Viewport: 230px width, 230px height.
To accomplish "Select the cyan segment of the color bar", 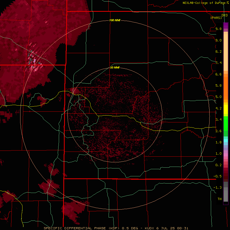I will (x=226, y=141).
